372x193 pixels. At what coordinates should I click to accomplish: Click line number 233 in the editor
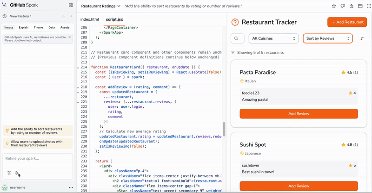click(x=84, y=161)
